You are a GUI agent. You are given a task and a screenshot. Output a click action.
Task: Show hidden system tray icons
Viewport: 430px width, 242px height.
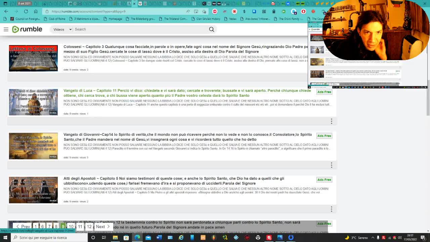coord(373,238)
